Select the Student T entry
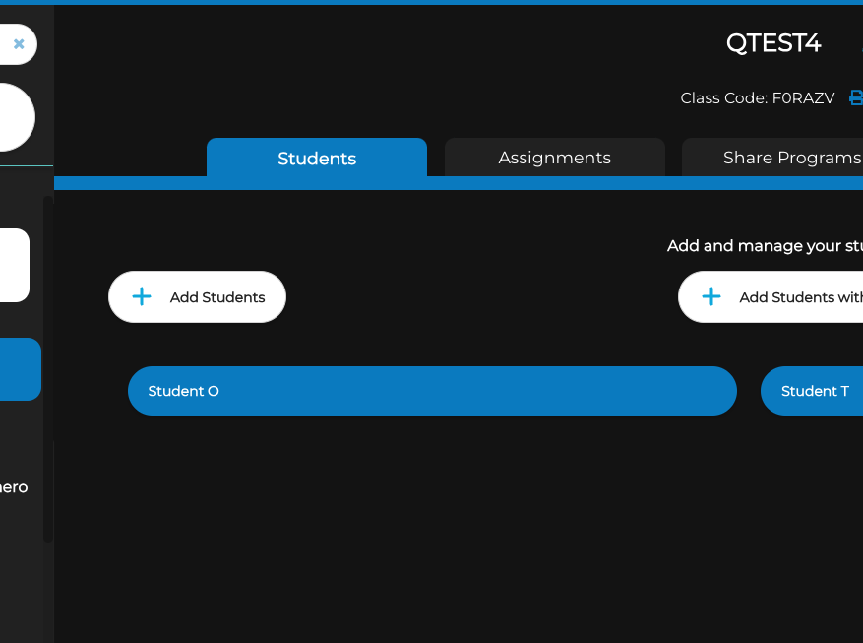 click(x=813, y=391)
